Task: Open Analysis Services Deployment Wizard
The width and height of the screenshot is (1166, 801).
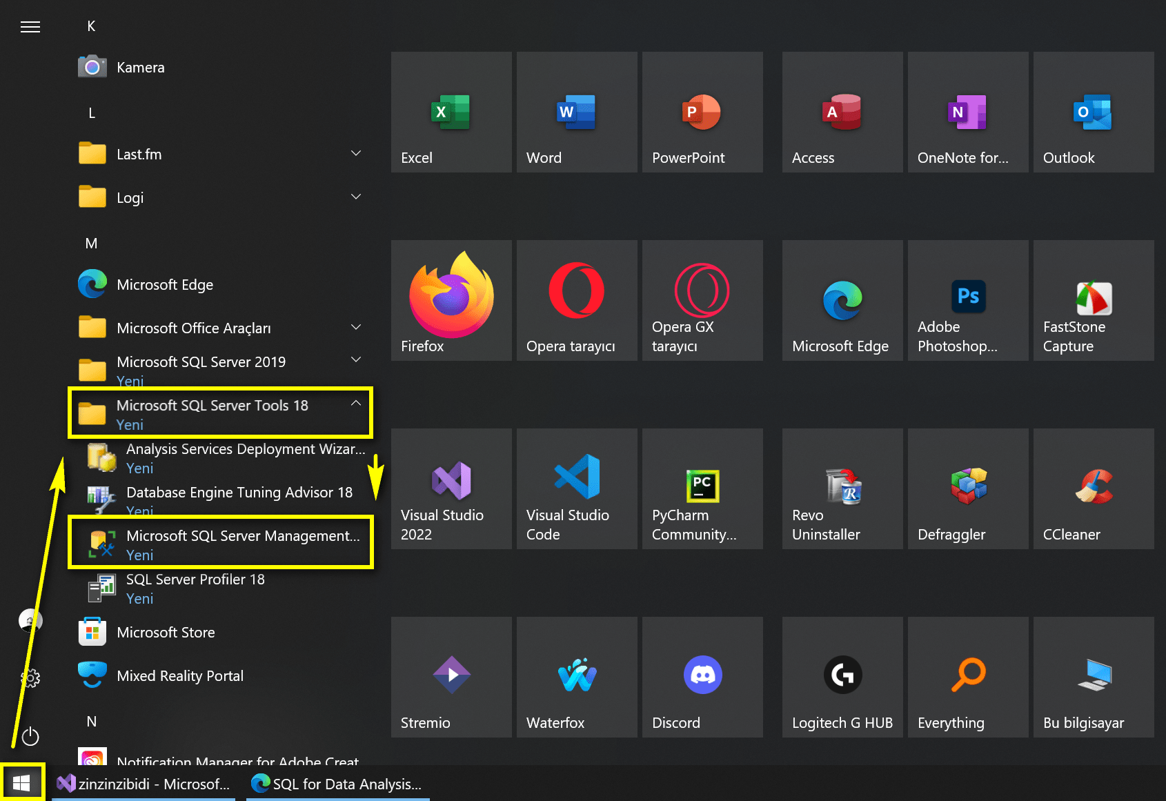Action: click(x=221, y=457)
